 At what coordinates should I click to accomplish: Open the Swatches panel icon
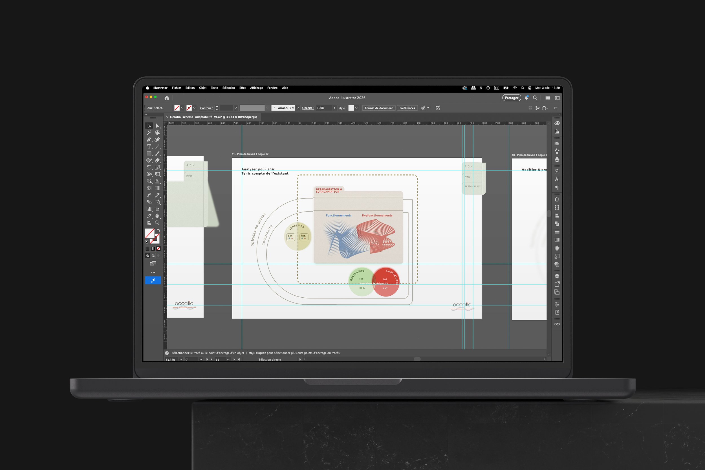557,144
